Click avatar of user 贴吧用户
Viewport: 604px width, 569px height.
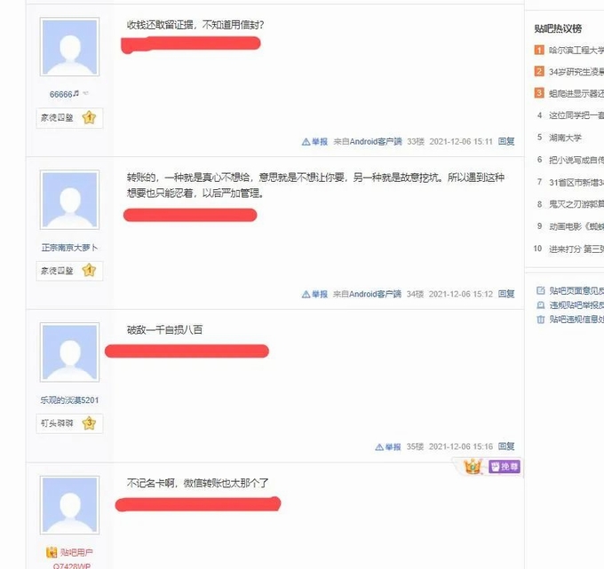pyautogui.click(x=69, y=505)
